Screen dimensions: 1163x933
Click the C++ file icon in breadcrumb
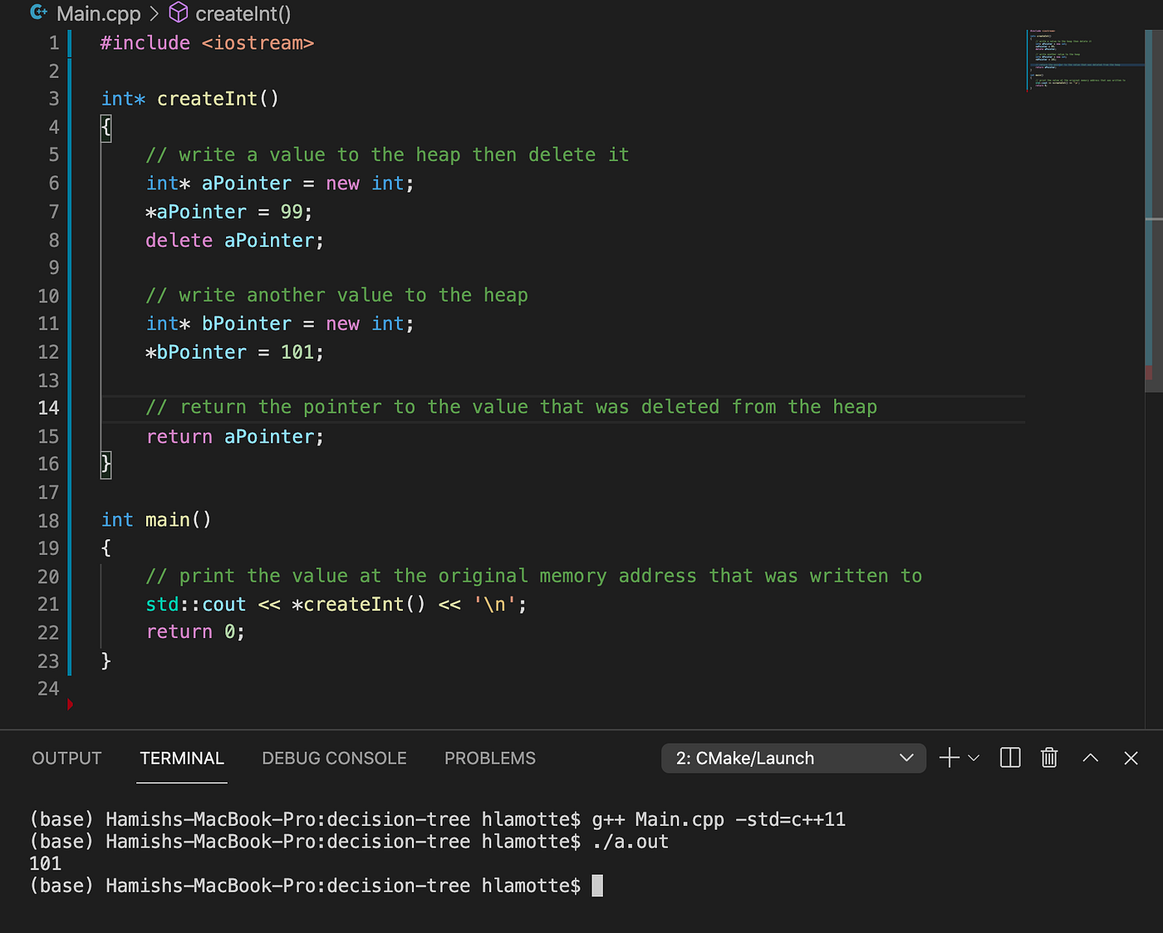[38, 12]
